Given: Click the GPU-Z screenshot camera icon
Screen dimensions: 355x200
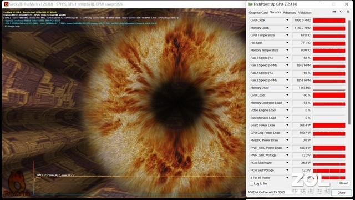Looking at the screenshot, I should (x=334, y=12).
